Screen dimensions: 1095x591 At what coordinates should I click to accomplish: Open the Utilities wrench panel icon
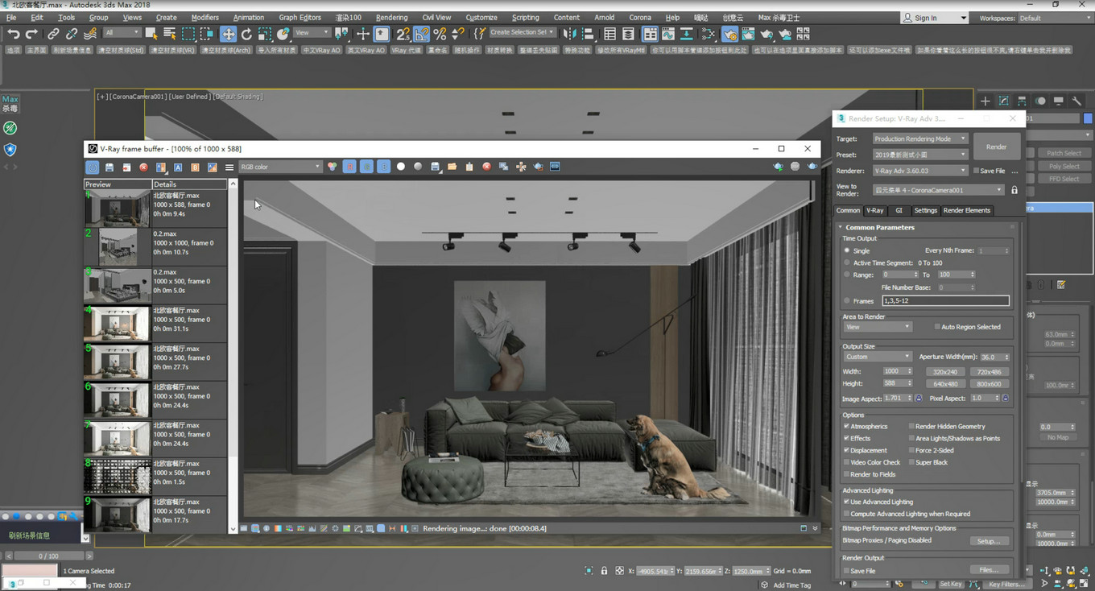1076,101
